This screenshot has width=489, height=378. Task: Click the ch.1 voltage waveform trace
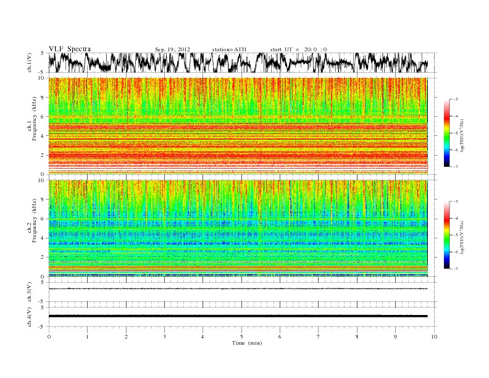click(238, 62)
